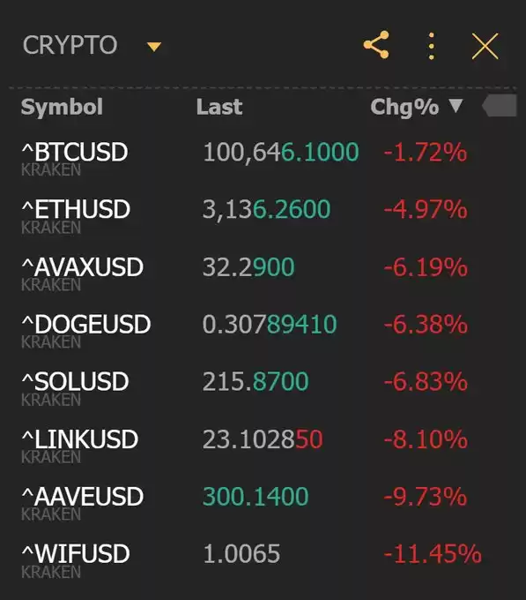The height and width of the screenshot is (600, 526).
Task: Click the ^LINKUSD symbol
Action: [x=80, y=439]
